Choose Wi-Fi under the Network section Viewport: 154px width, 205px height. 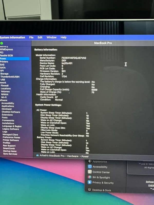(x=4, y=97)
